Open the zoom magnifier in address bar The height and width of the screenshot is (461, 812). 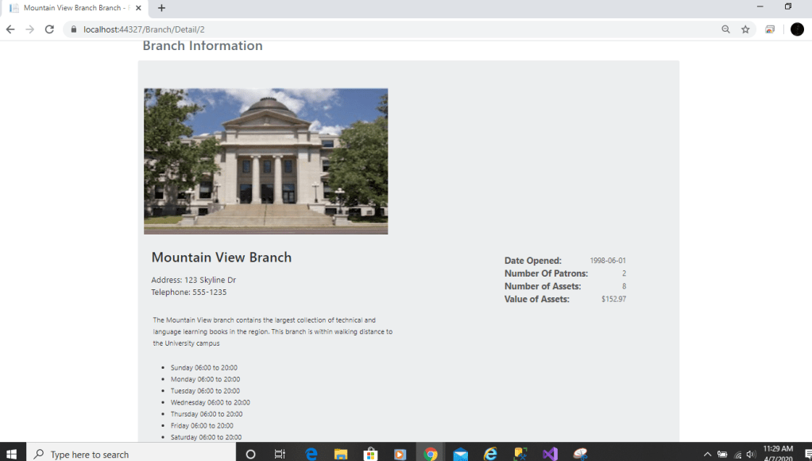coord(725,29)
